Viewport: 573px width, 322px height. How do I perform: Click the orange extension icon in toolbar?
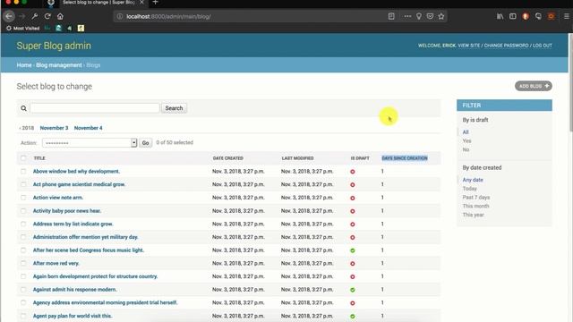pos(552,16)
